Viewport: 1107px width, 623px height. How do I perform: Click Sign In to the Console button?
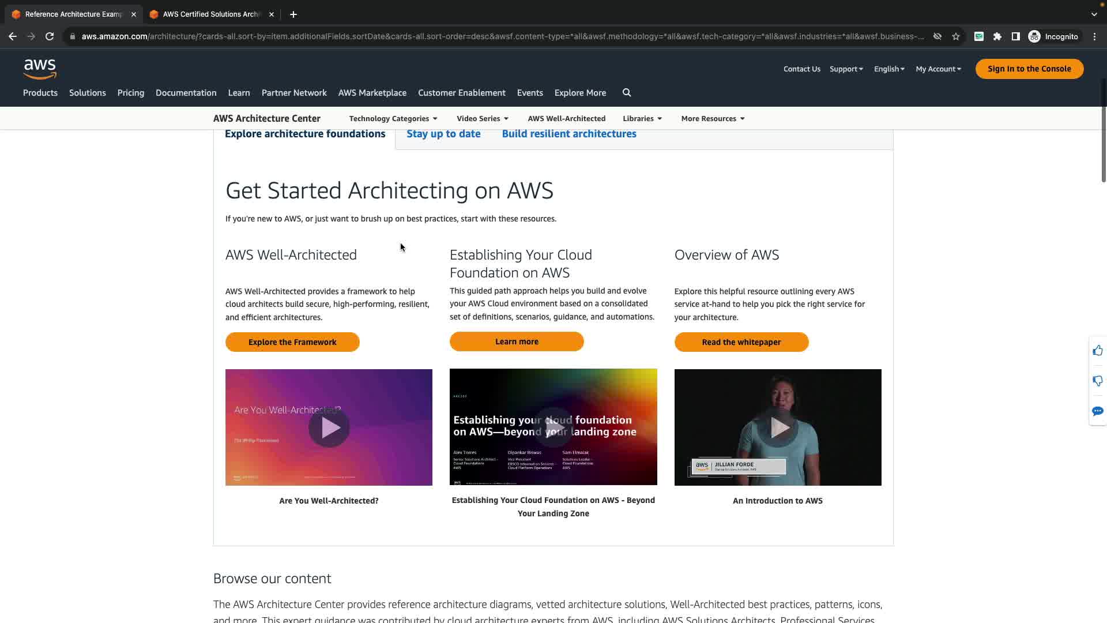[1029, 69]
